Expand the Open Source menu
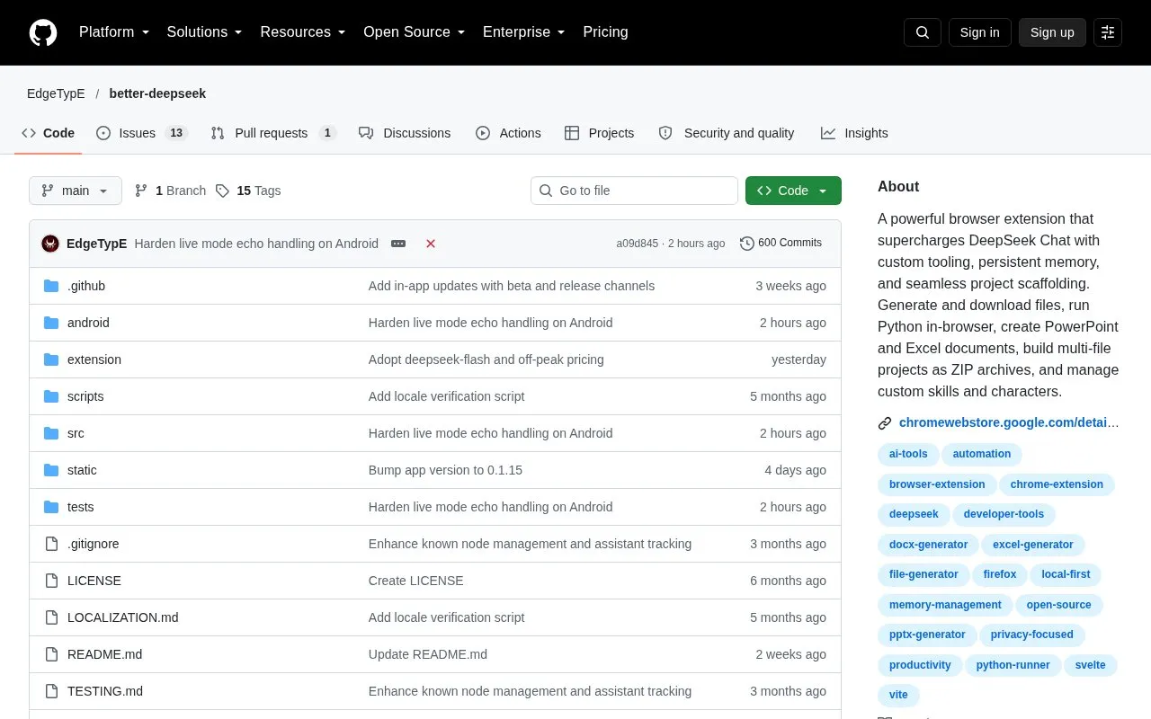The height and width of the screenshot is (719, 1151). click(x=415, y=32)
